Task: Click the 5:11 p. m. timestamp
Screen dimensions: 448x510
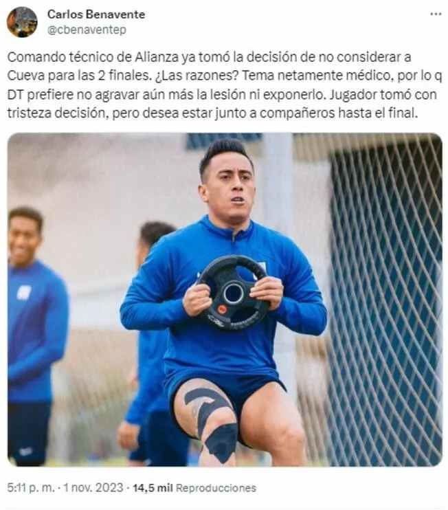Action: click(x=31, y=487)
